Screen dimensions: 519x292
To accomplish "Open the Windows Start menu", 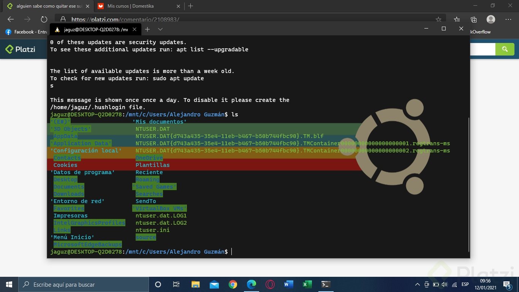I will point(9,284).
